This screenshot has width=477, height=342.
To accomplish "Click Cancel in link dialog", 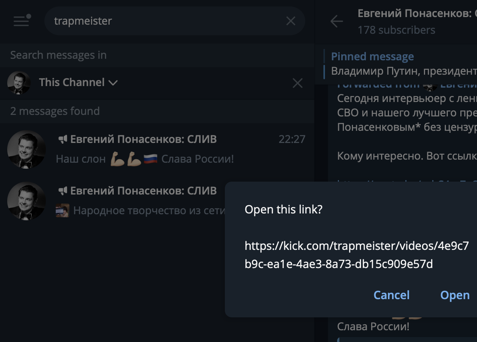I will pyautogui.click(x=391, y=295).
